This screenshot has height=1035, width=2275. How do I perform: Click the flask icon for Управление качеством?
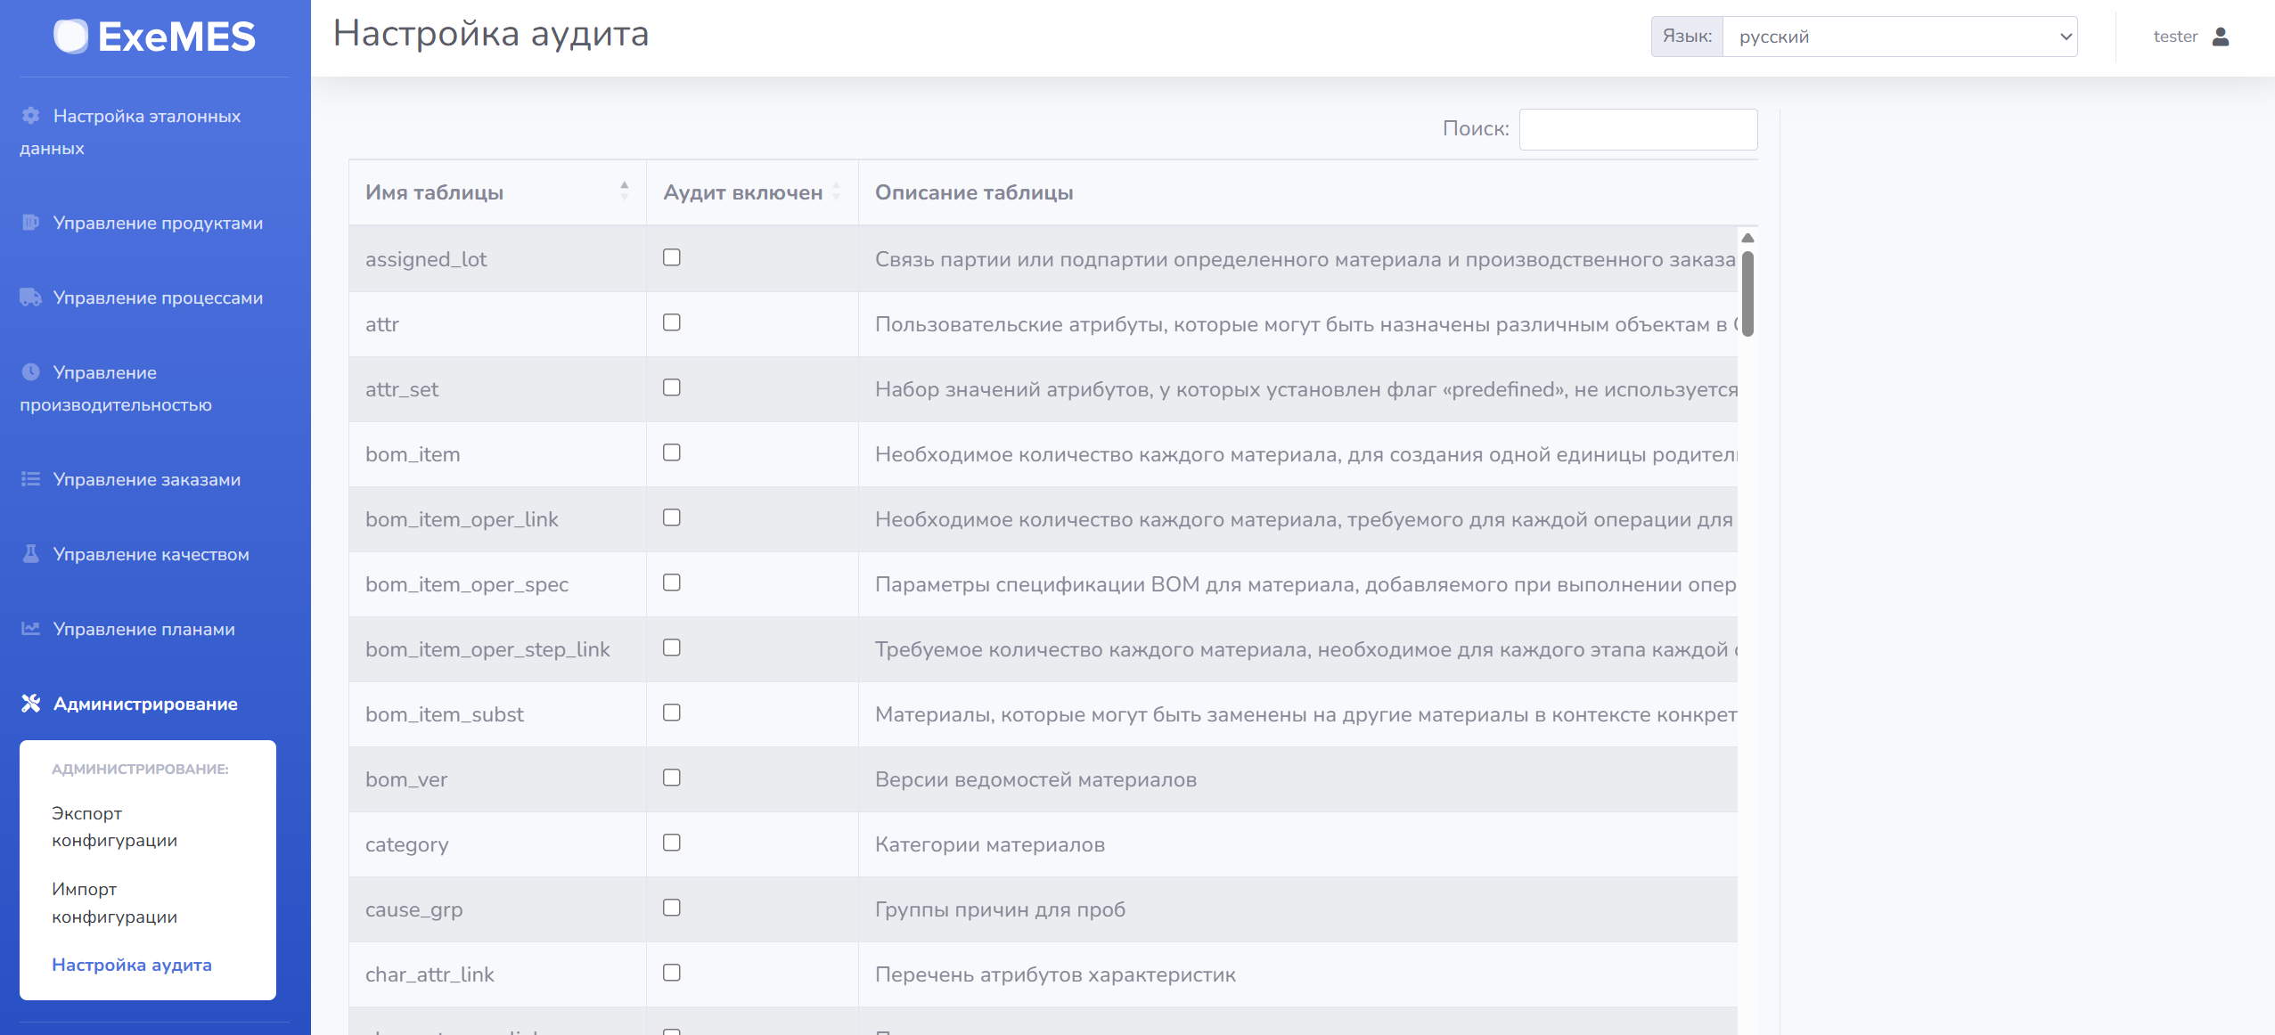[x=31, y=554]
